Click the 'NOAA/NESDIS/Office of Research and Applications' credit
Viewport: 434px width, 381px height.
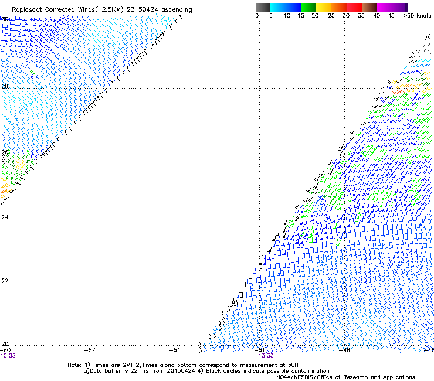point(345,377)
